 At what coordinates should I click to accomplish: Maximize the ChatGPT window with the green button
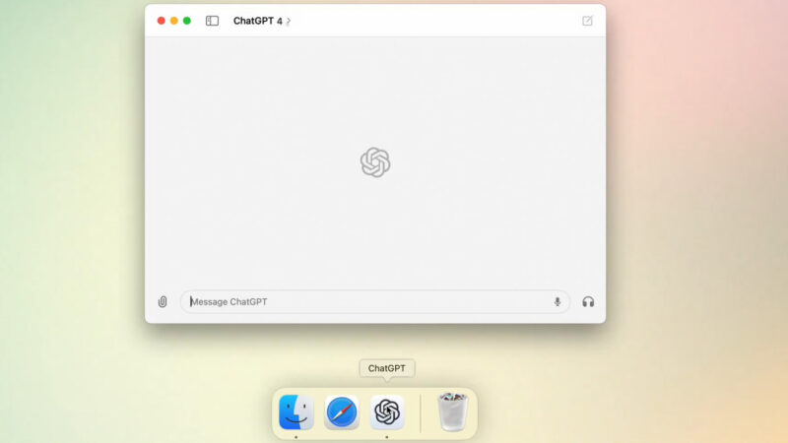(187, 21)
